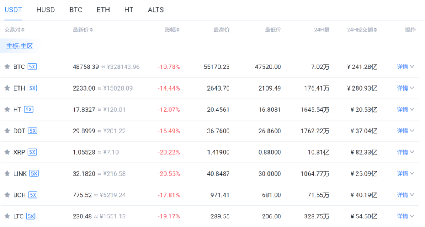425x227 pixels.
Task: Switch to the HUSD market tab
Action: coord(45,10)
